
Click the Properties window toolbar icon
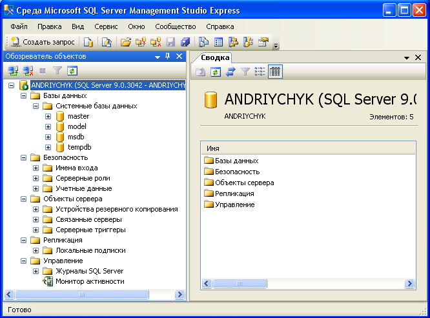263,42
